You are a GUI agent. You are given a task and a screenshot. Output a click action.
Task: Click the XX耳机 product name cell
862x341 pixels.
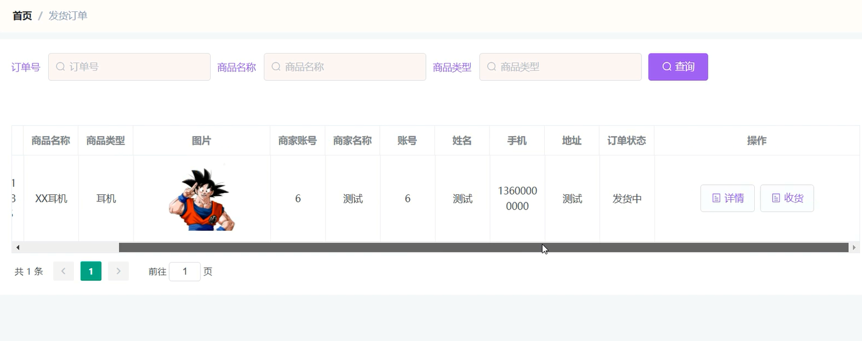(51, 199)
